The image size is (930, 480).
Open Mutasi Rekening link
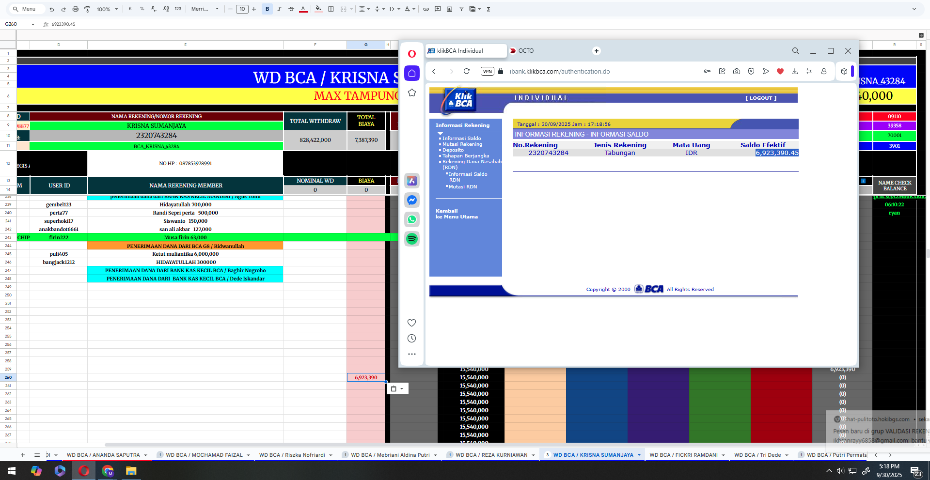pyautogui.click(x=462, y=144)
